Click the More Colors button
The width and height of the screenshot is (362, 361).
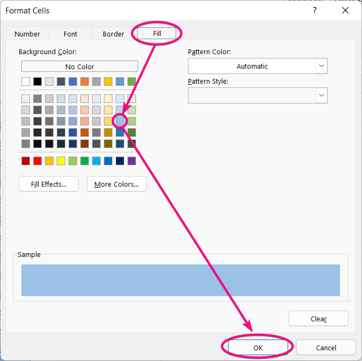coord(117,184)
